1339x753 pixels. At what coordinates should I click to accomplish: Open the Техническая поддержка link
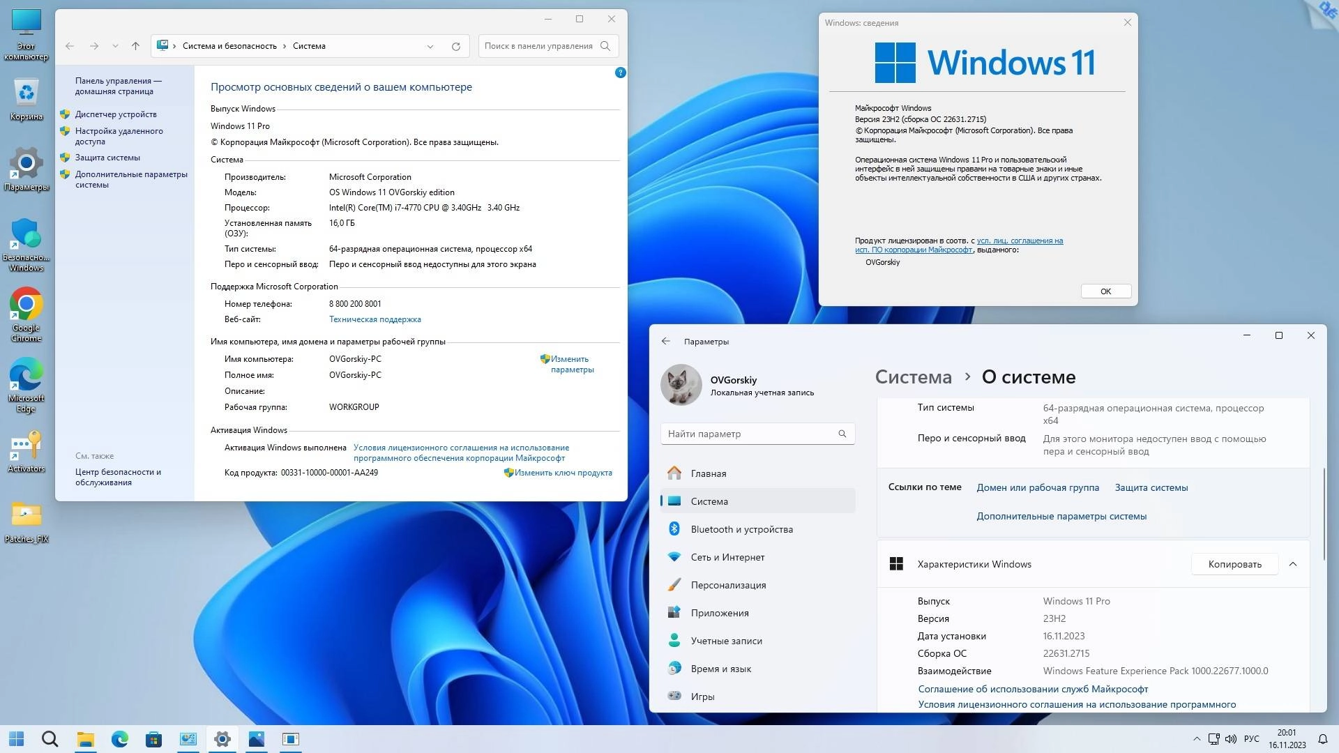click(x=375, y=319)
